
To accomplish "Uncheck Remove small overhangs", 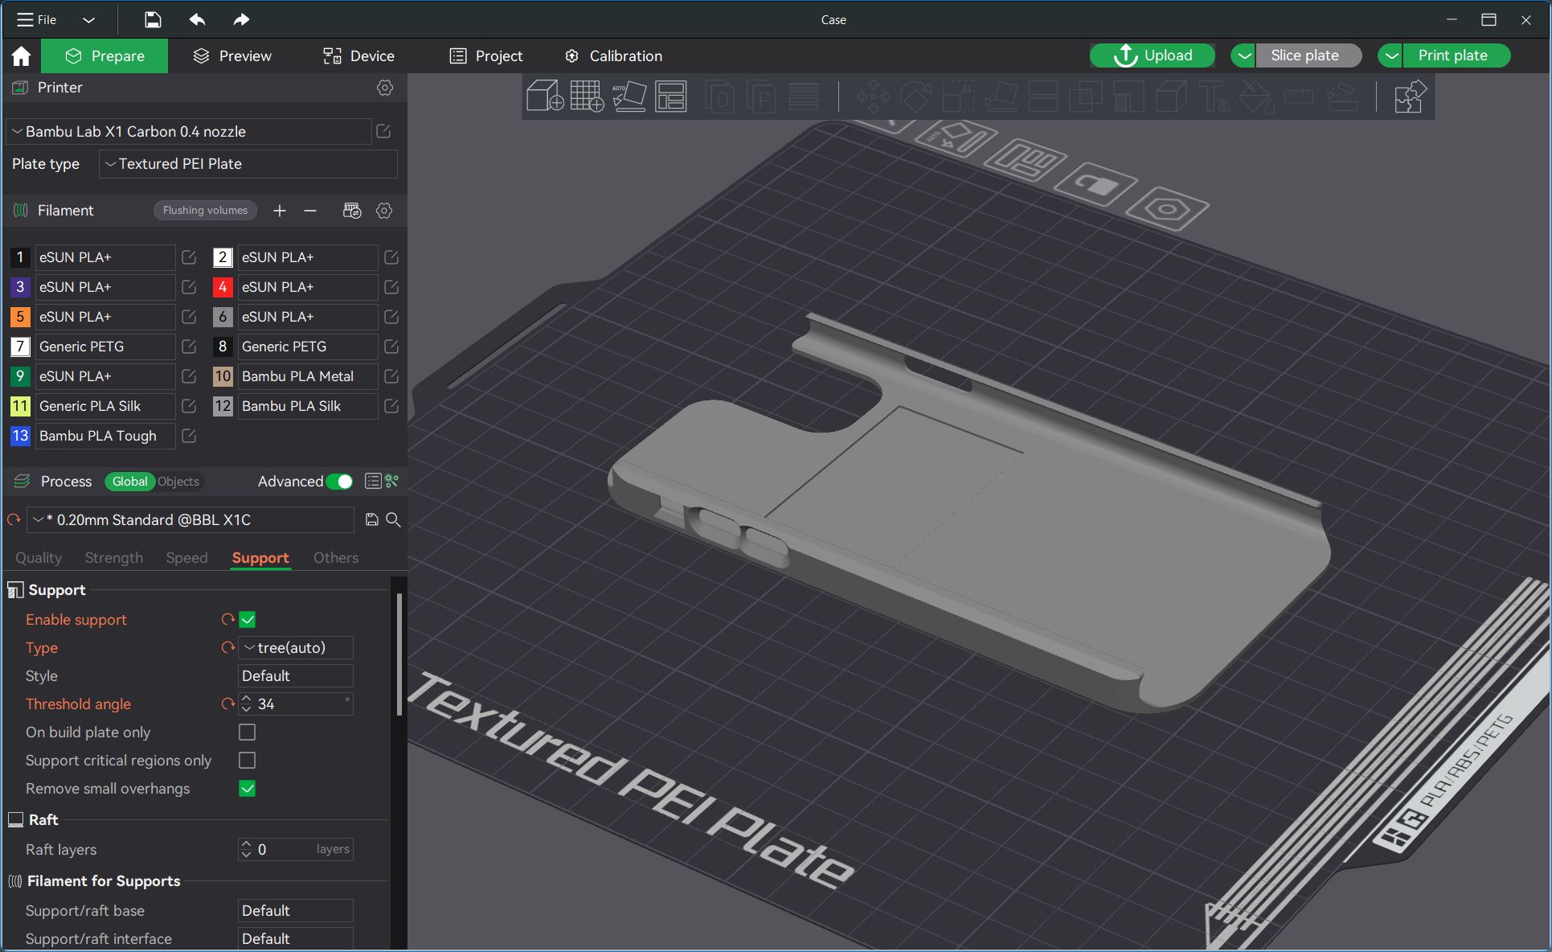I will point(248,788).
